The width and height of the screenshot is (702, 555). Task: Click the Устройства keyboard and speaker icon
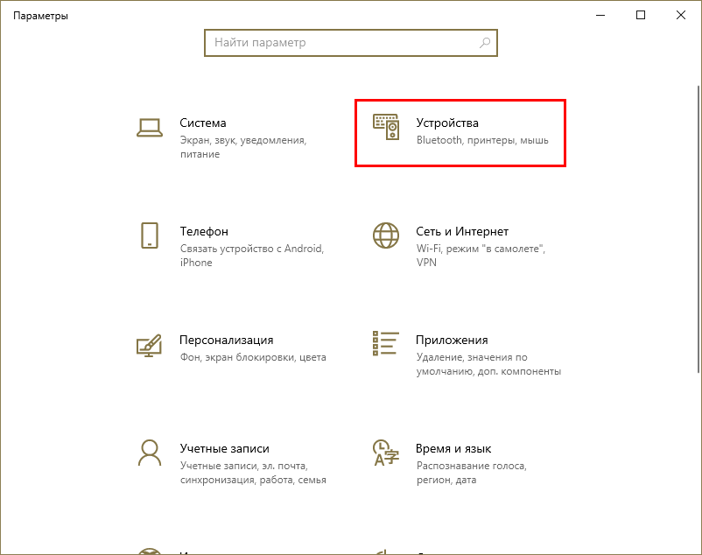386,128
